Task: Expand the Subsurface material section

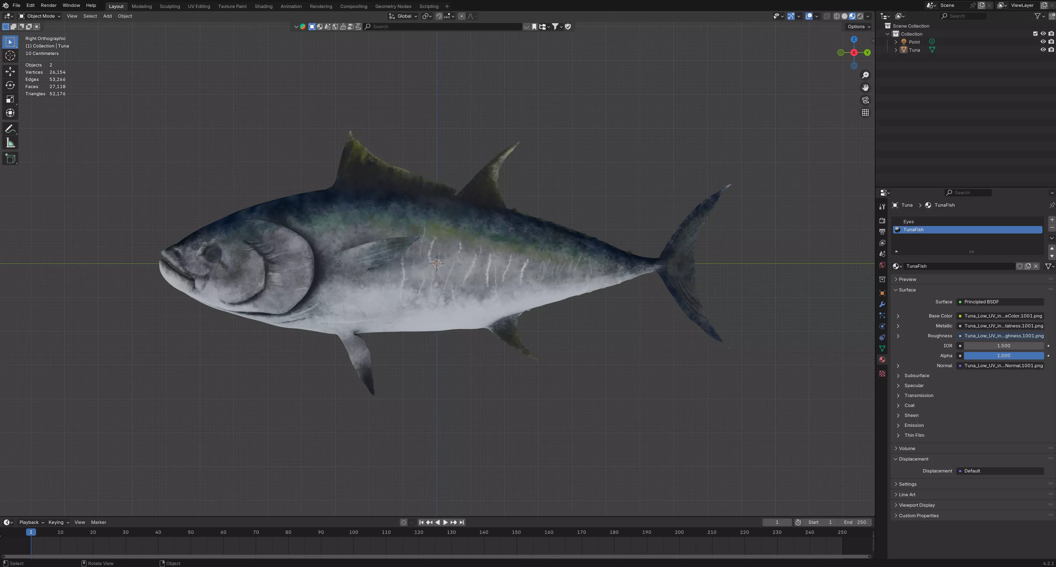Action: (898, 376)
